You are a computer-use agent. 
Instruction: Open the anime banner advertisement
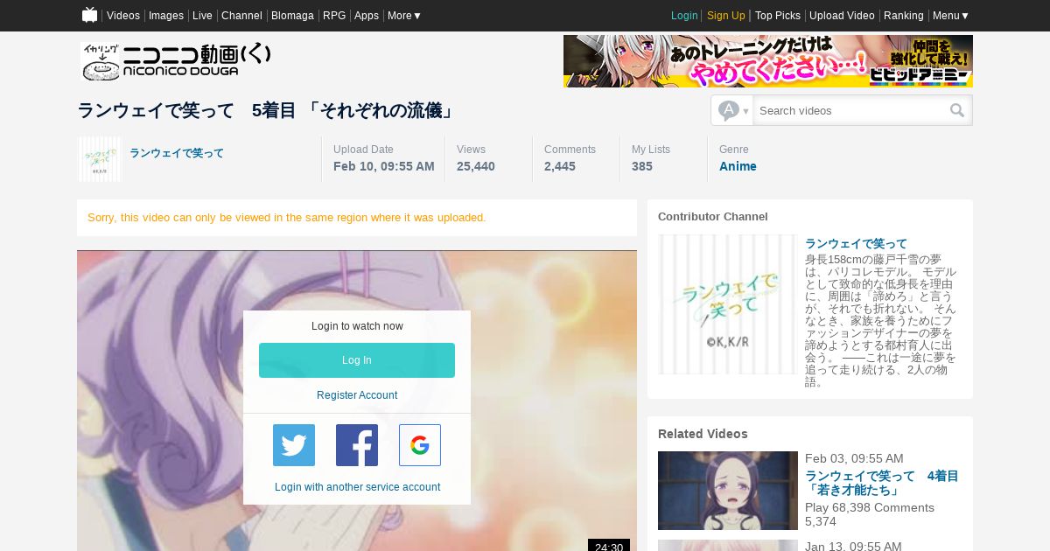coord(768,61)
